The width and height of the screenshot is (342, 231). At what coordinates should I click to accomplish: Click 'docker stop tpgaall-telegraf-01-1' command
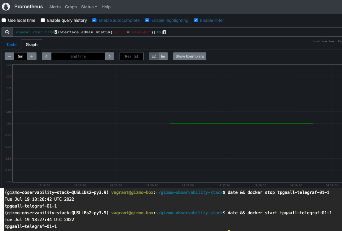288,192
